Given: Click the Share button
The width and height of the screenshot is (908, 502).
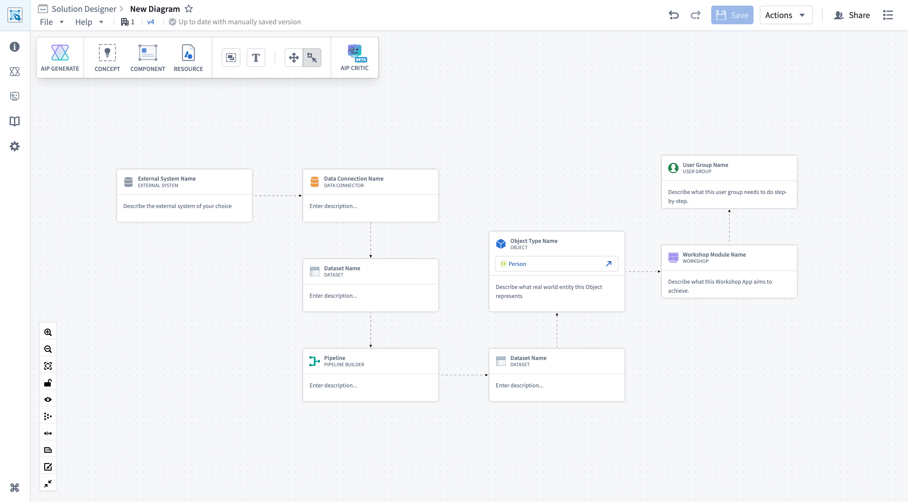Looking at the screenshot, I should tap(852, 15).
